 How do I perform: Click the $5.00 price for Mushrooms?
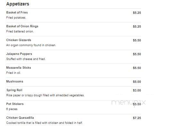(x=137, y=82)
